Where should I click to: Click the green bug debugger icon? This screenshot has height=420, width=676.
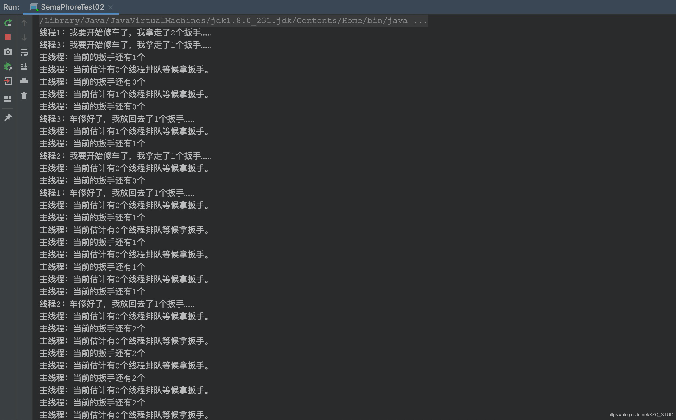(x=8, y=66)
